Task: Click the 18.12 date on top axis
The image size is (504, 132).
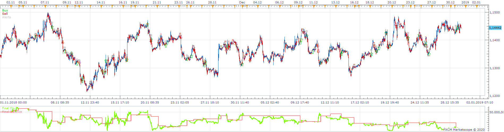Action: 370,2
